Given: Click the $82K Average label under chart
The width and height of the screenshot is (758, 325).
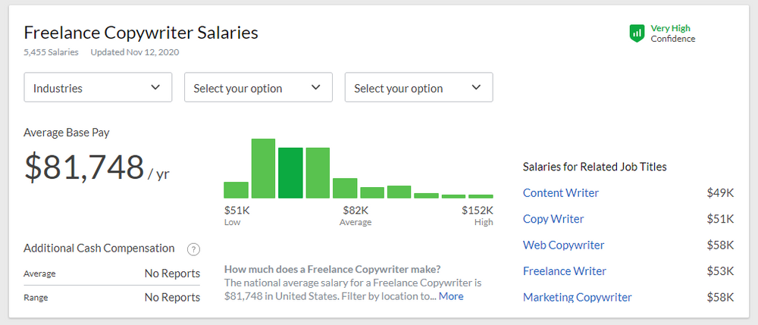Looking at the screenshot, I should tap(356, 211).
